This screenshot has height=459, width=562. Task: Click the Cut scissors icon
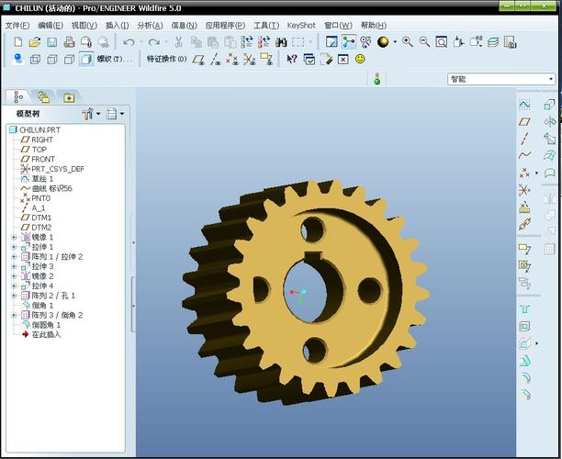click(178, 42)
